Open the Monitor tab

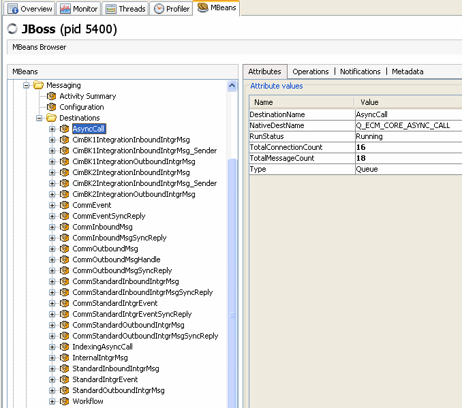78,9
